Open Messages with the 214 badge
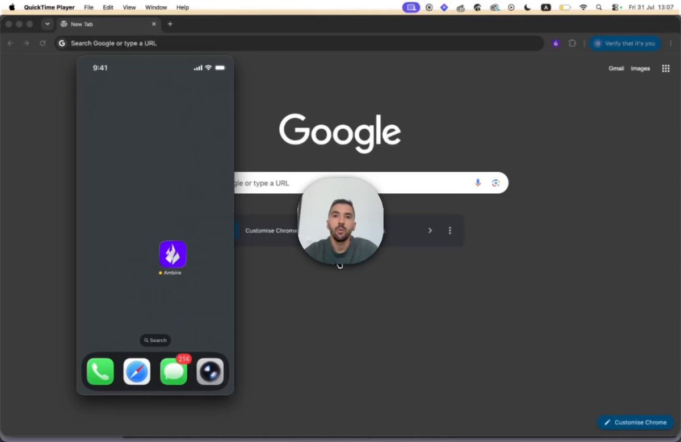The image size is (681, 442). [x=174, y=372]
